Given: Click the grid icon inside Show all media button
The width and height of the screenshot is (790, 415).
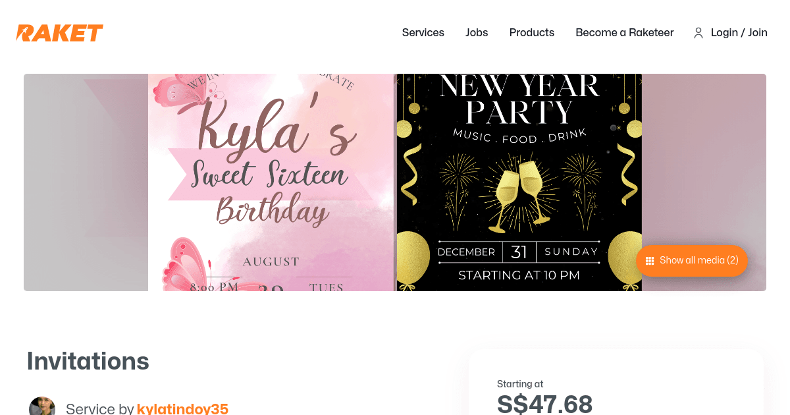Looking at the screenshot, I should click(649, 260).
